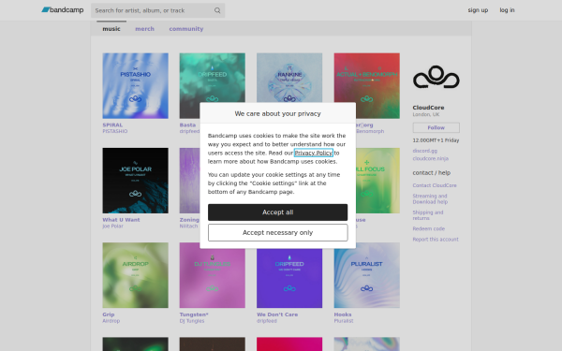Click the 'contact / help' heading
Viewport: 562px width, 351px height.
point(432,172)
